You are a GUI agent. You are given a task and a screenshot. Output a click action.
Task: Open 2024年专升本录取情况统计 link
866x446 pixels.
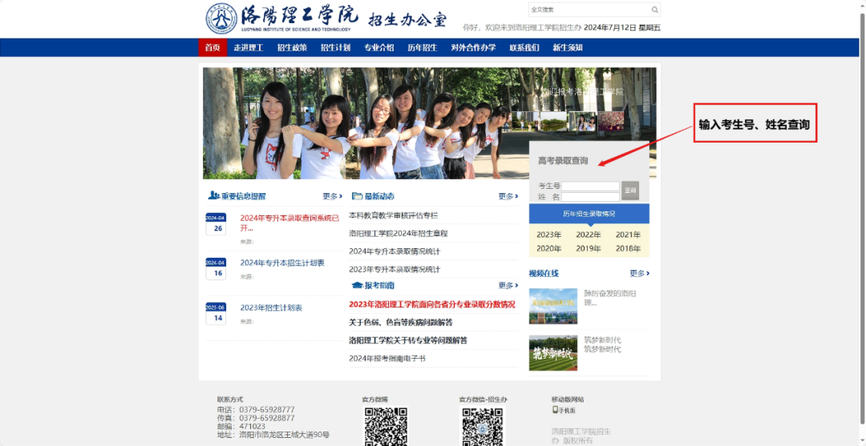click(395, 251)
